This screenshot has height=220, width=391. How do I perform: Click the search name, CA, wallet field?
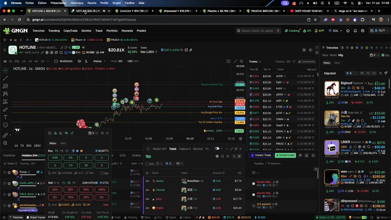(258, 31)
